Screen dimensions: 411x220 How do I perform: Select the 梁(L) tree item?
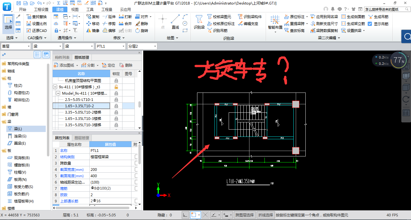(x=26, y=129)
